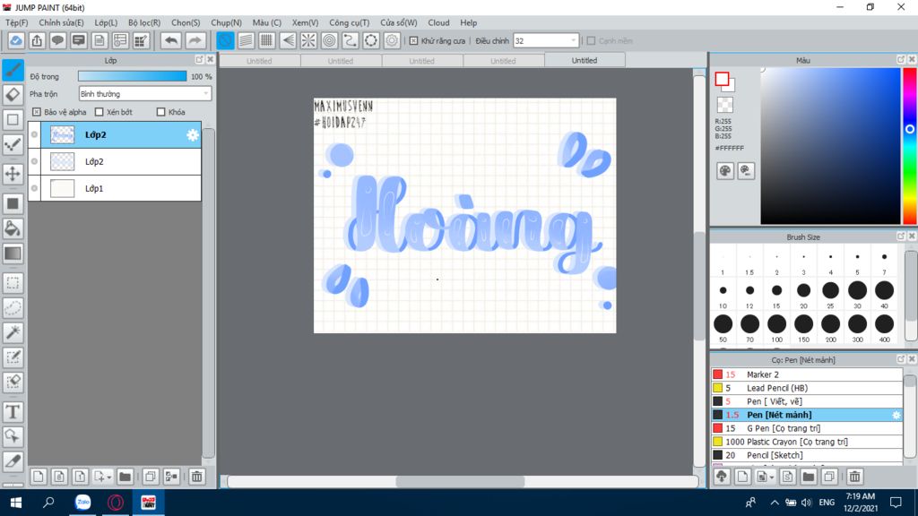Select the rectangular Selection tool
This screenshot has height=516, width=918.
point(13,283)
